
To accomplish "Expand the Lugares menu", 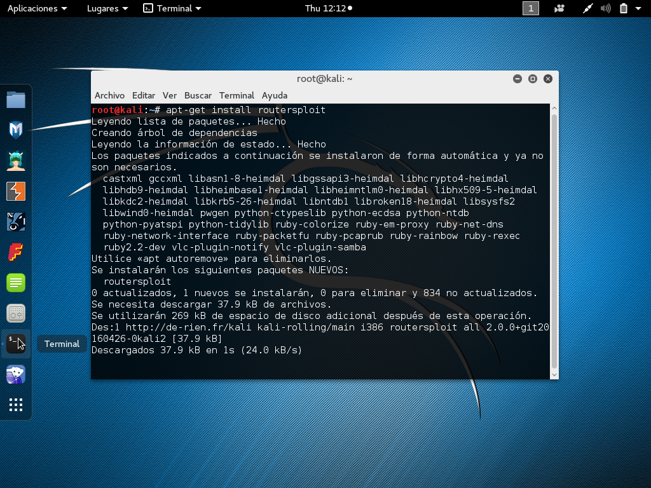I will tap(106, 8).
